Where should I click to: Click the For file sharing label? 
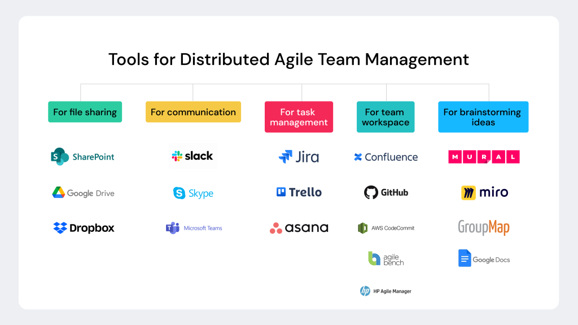(85, 112)
